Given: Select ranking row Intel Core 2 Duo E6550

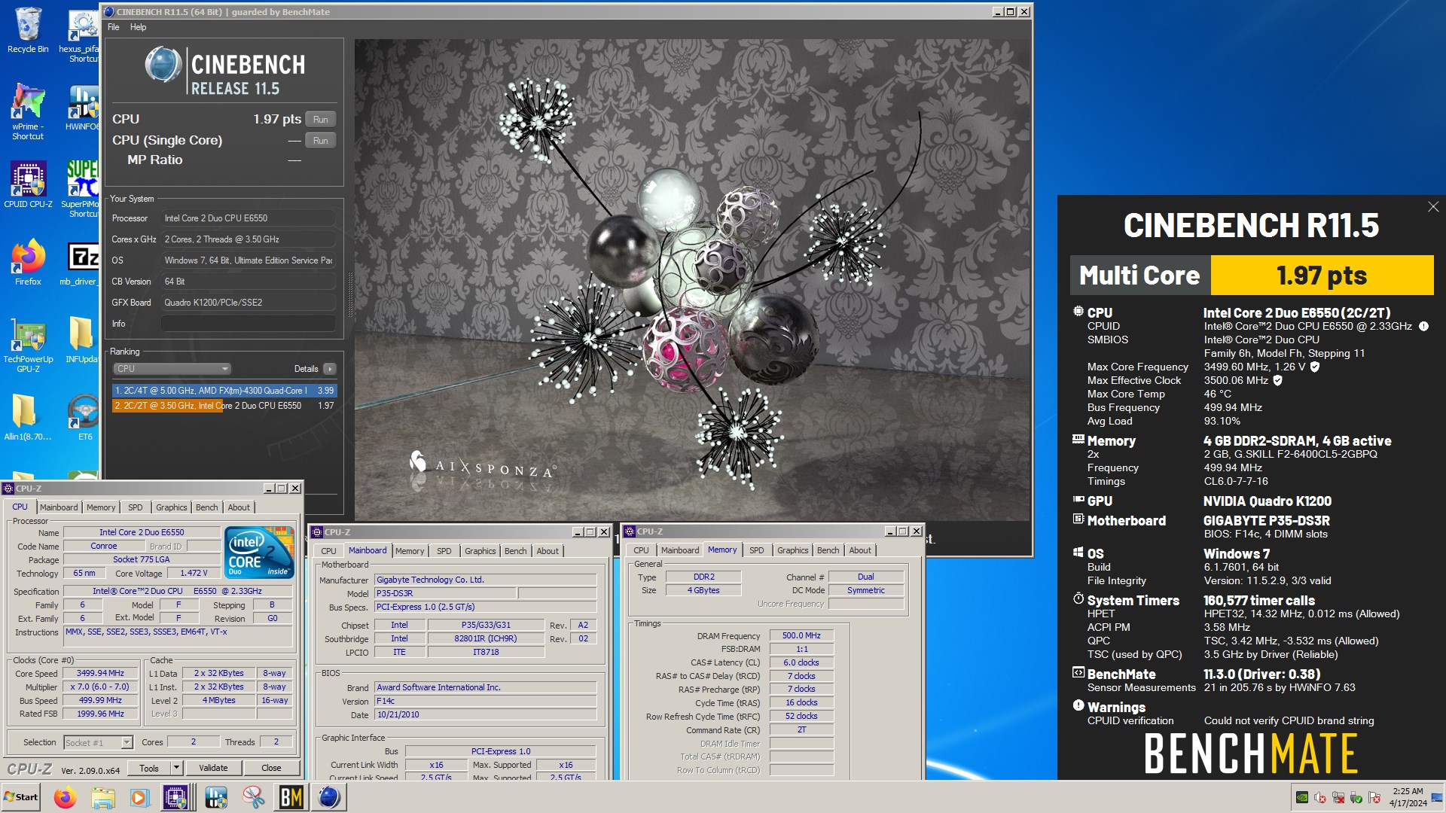Looking at the screenshot, I should point(224,406).
